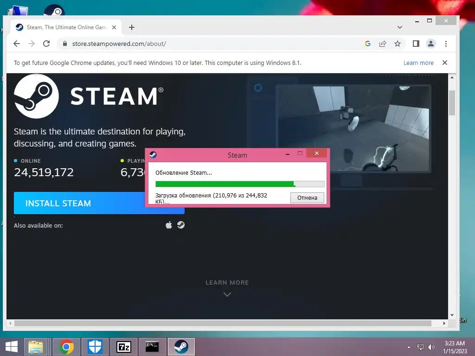
Task: Open a new tab with the plus button
Action: (x=131, y=27)
